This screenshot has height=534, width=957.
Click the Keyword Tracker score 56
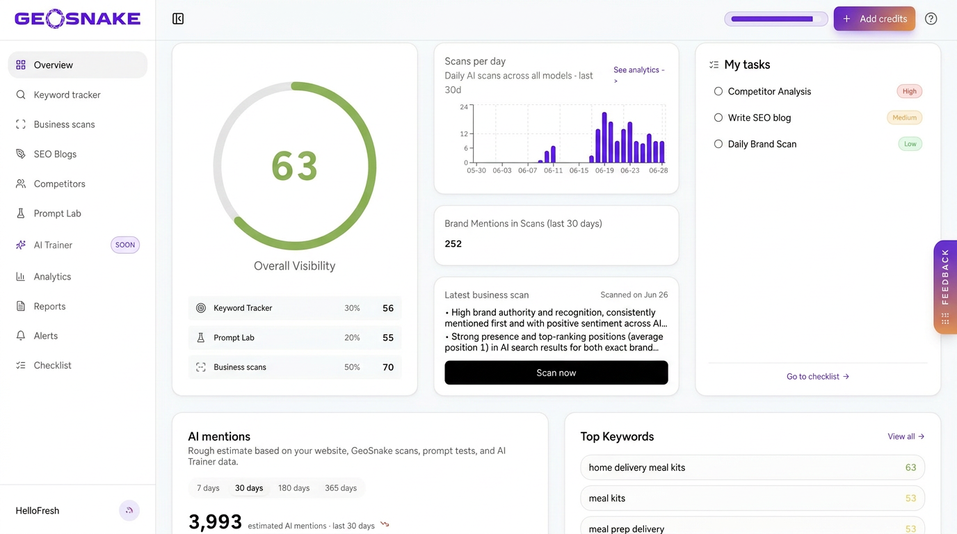click(x=388, y=308)
